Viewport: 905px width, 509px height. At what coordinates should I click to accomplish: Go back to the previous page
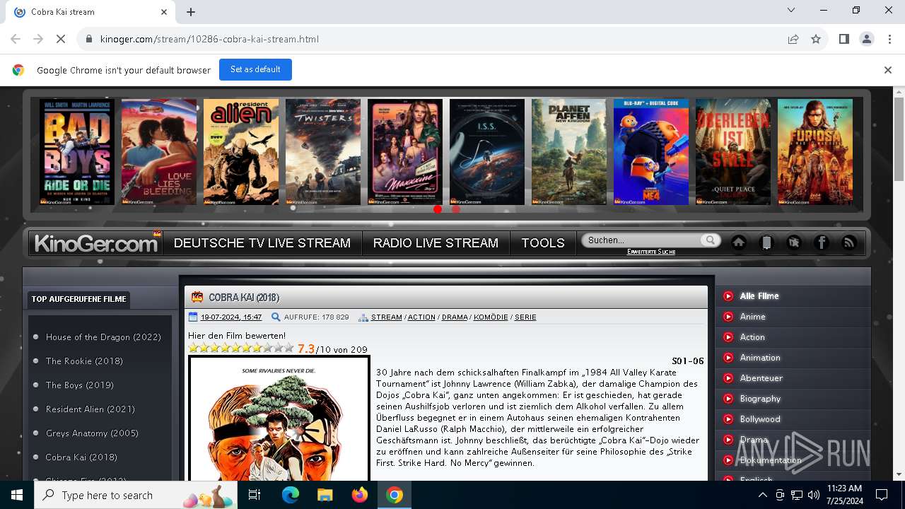click(x=16, y=39)
